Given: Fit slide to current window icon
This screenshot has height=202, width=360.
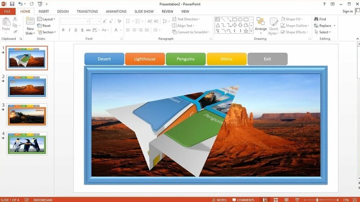Looking at the screenshot, I should pyautogui.click(x=355, y=200).
